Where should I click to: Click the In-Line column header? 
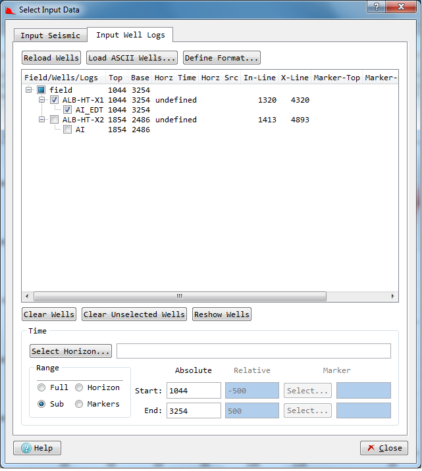[259, 78]
